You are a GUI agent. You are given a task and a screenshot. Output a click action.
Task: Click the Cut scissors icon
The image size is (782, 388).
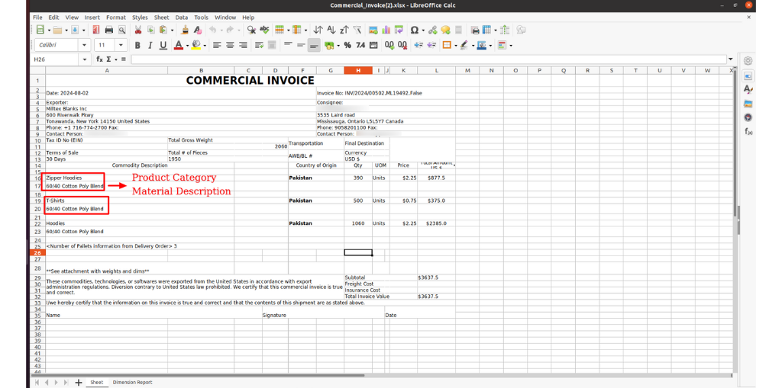tap(138, 30)
